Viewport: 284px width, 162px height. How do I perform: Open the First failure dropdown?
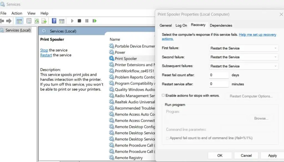[x=275, y=48]
